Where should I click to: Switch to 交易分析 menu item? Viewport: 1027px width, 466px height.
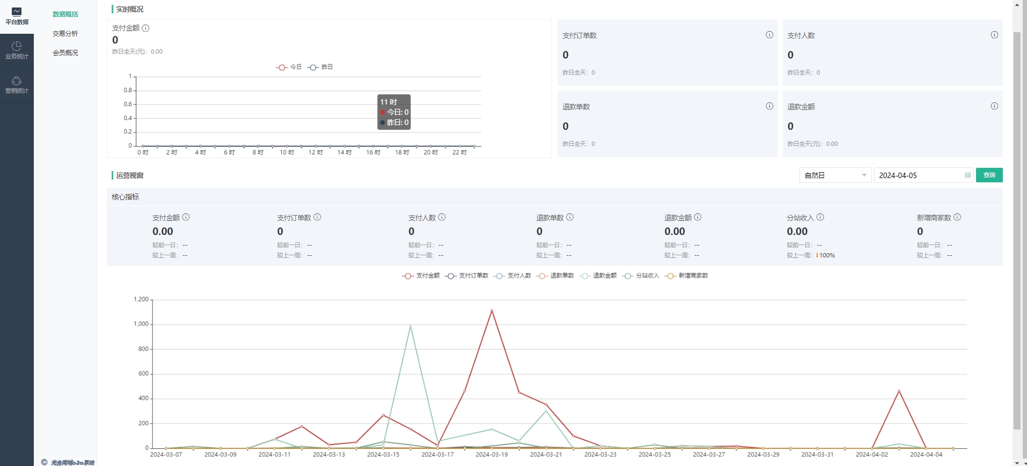tap(65, 33)
